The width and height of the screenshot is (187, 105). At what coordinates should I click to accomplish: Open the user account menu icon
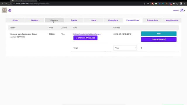point(182,10)
